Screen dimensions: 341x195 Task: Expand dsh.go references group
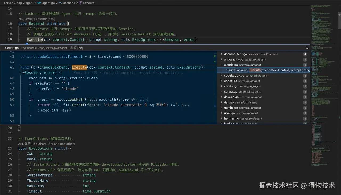221,102
